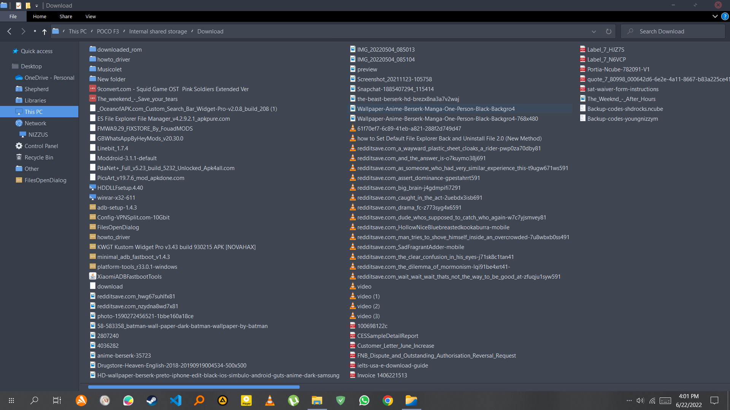Screen dimensions: 730x410
Task: Open VLC media player from taskbar
Action: [270, 401]
